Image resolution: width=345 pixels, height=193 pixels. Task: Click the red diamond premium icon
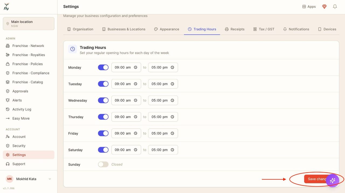click(x=324, y=7)
